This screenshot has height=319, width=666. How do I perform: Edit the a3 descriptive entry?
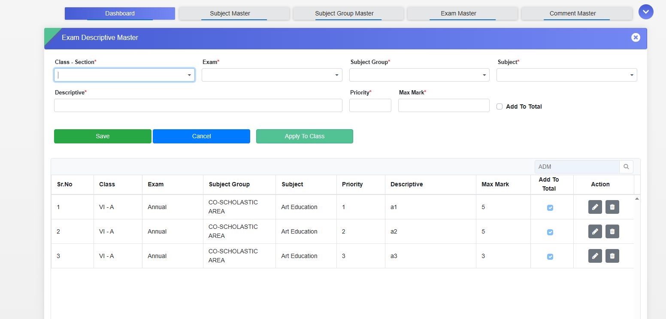(595, 256)
